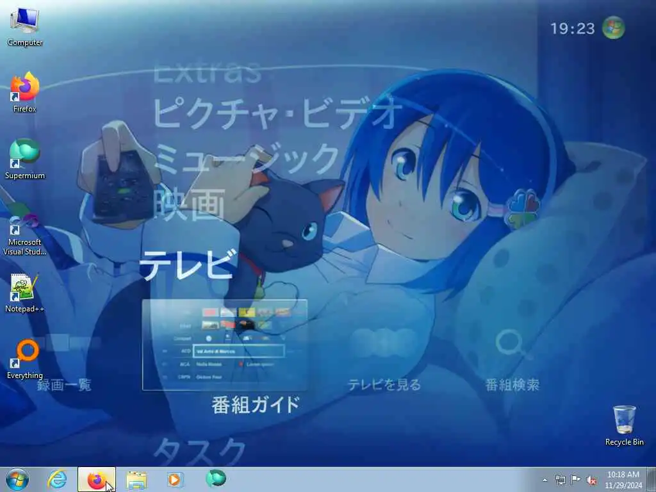Viewport: 656px width, 492px height.
Task: Open the network status tray icon
Action: (x=560, y=480)
